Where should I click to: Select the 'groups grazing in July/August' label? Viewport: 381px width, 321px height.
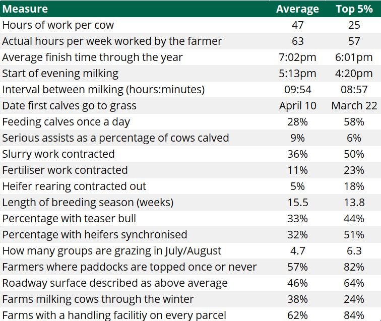pos(111,250)
